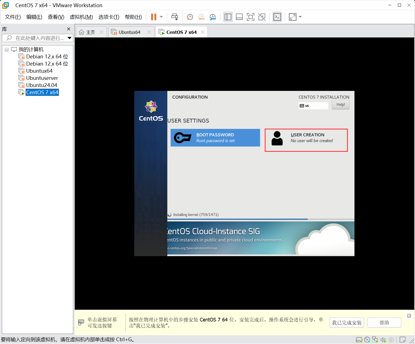This screenshot has width=415, height=344.
Task: Open the library search filter dropdown
Action: pyautogui.click(x=70, y=38)
